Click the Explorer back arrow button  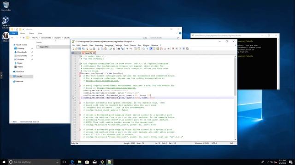click(x=12, y=38)
